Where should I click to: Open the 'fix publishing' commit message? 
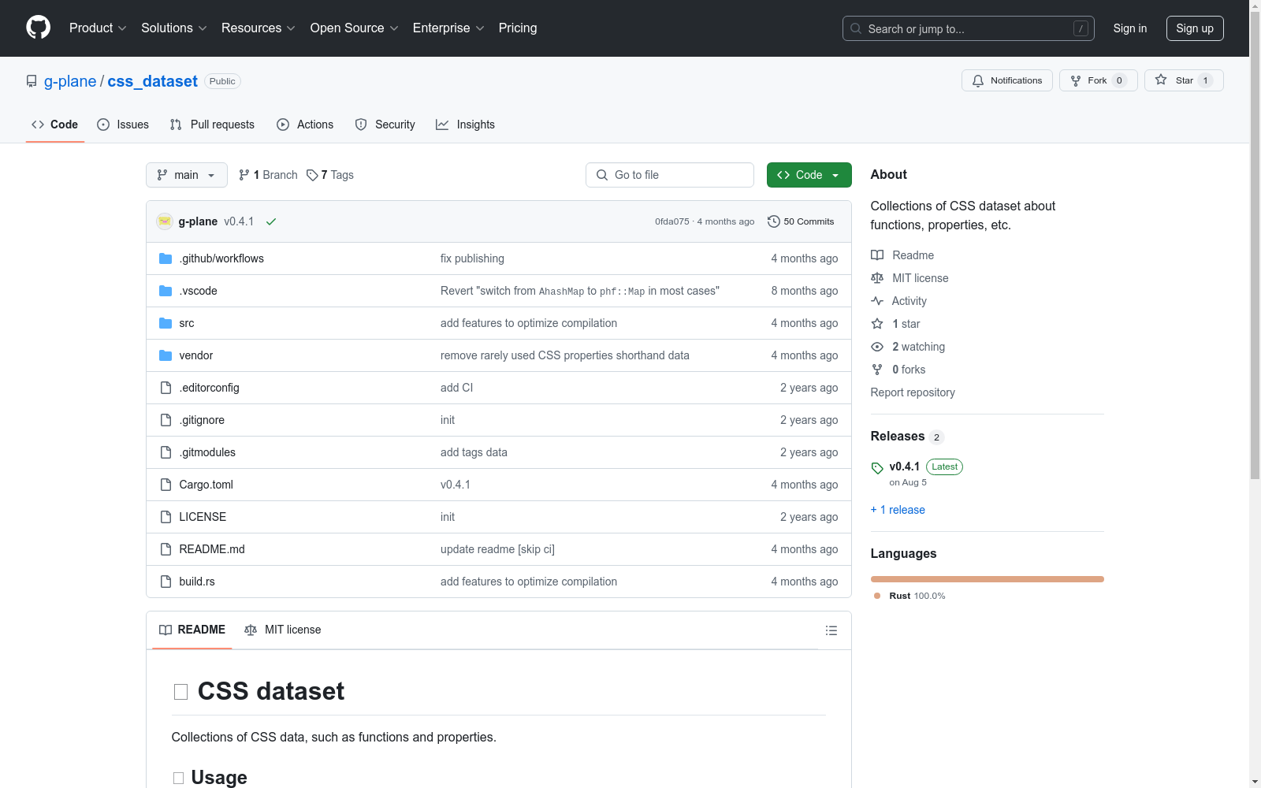[472, 258]
